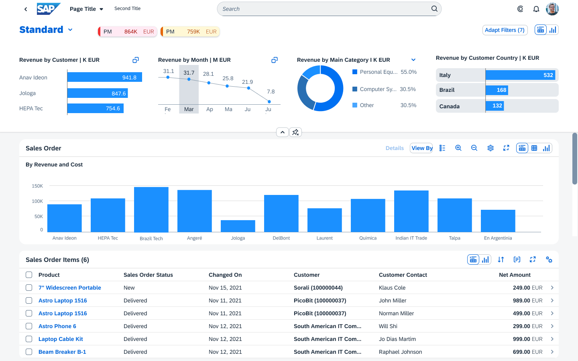Open the user profile avatar
Image resolution: width=578 pixels, height=361 pixels.
(552, 9)
